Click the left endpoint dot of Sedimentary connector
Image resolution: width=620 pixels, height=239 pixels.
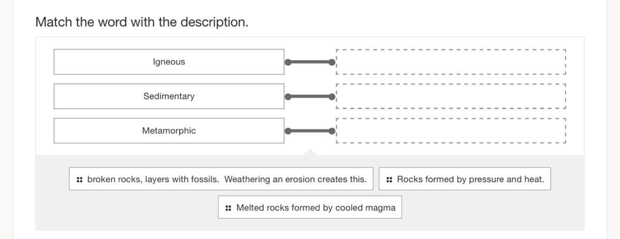[x=288, y=97]
